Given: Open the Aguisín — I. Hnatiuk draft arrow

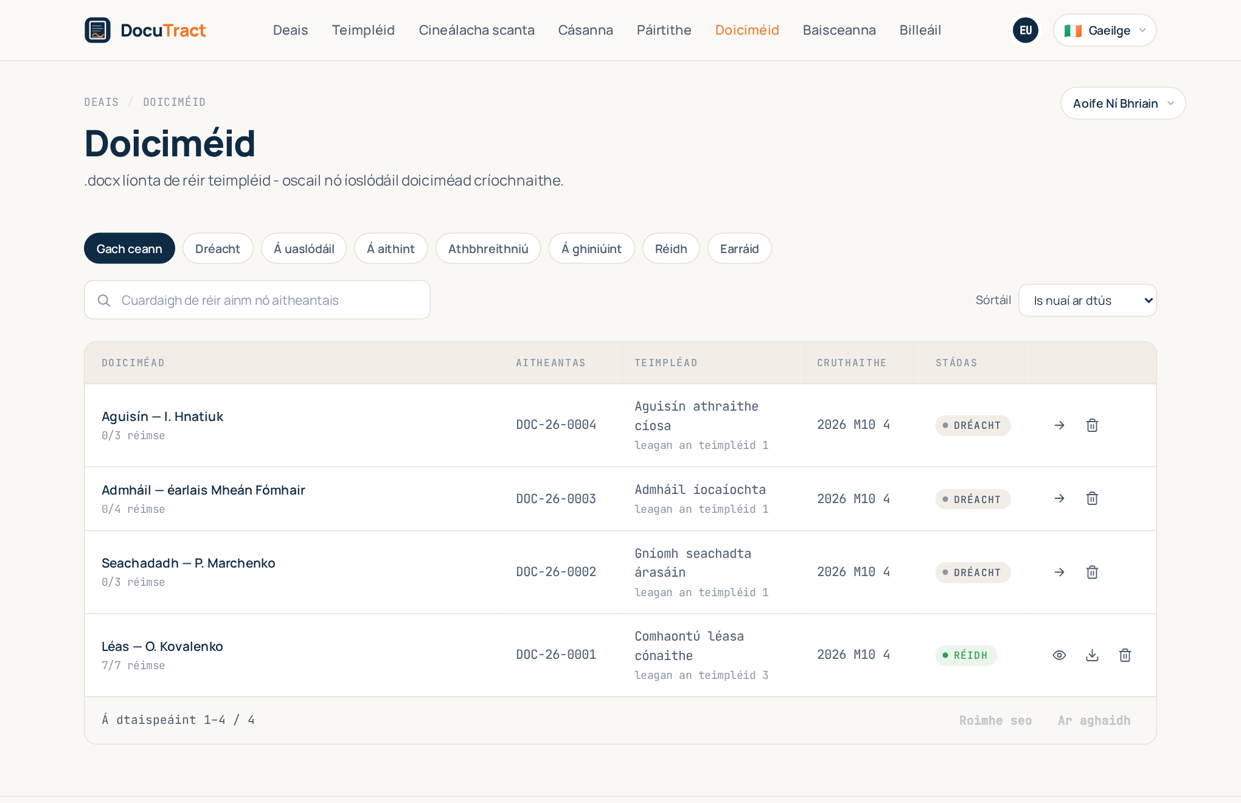Looking at the screenshot, I should point(1059,425).
